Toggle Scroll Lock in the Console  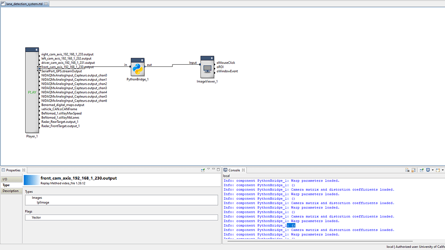(x=413, y=170)
